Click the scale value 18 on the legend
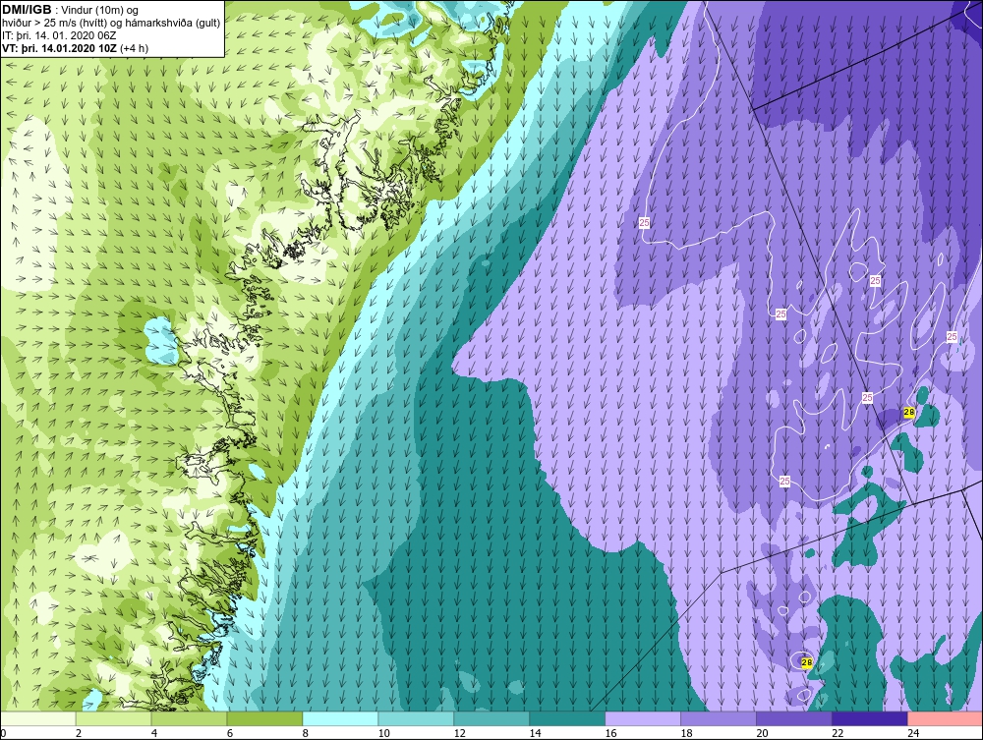Screen dimensions: 983x740 [686, 733]
